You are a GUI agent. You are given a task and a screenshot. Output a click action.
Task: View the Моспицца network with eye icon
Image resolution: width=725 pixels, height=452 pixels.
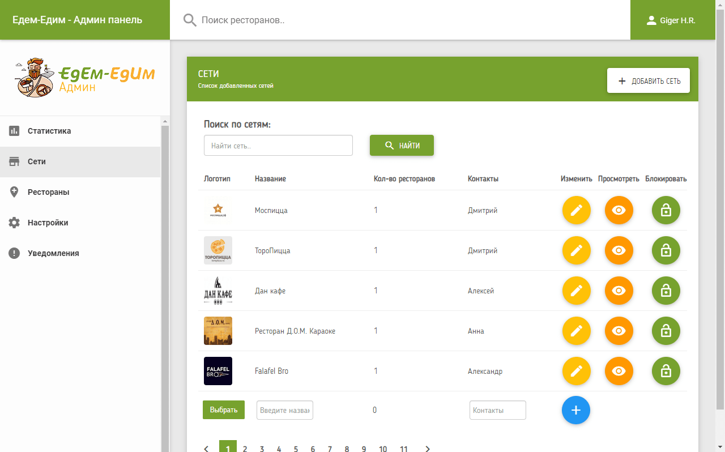click(619, 210)
